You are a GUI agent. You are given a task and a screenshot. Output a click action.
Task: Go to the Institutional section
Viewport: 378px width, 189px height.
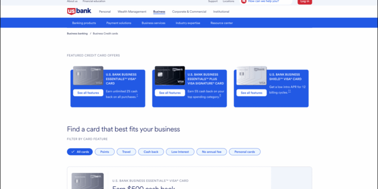coord(221,12)
